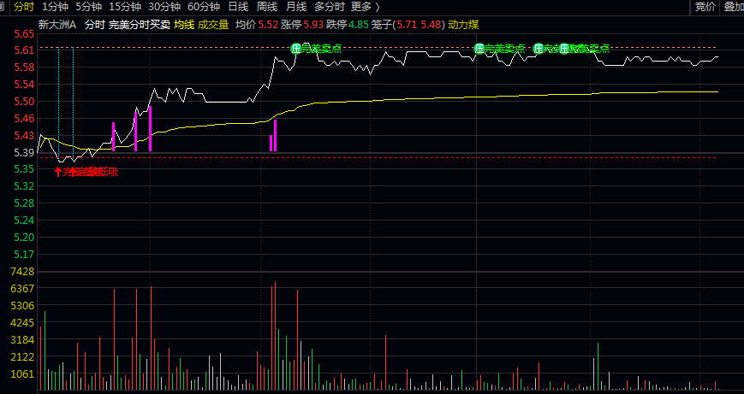Switch to the 日线 daily chart
This screenshot has height=394, width=744.
[x=238, y=7]
